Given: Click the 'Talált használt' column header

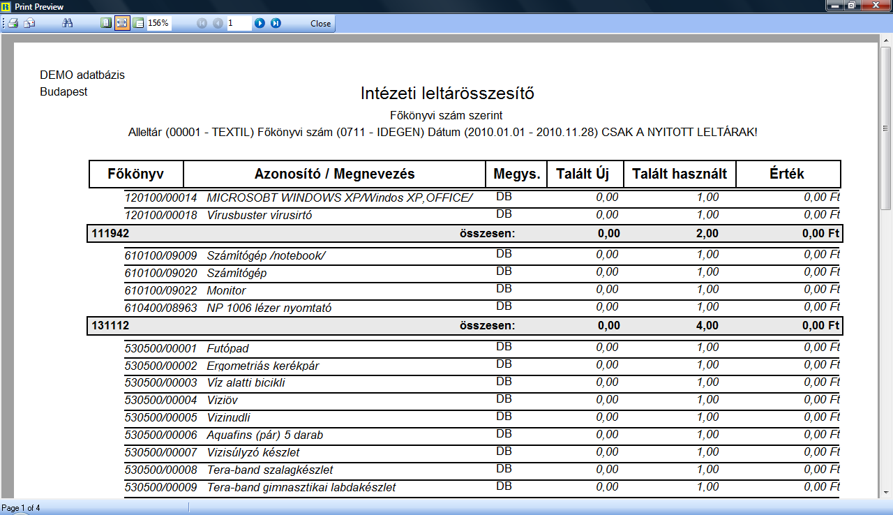Looking at the screenshot, I should (x=680, y=174).
